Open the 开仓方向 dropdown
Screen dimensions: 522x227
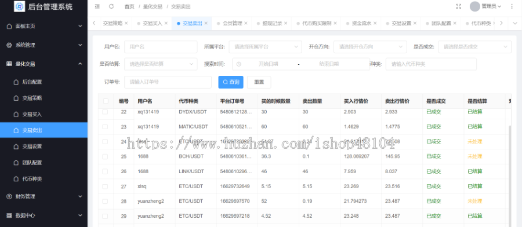pyautogui.click(x=370, y=47)
